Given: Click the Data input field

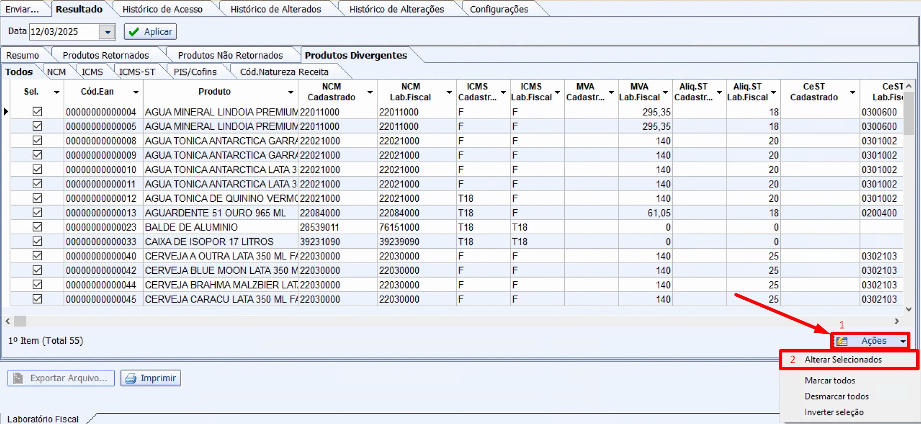Looking at the screenshot, I should (64, 32).
